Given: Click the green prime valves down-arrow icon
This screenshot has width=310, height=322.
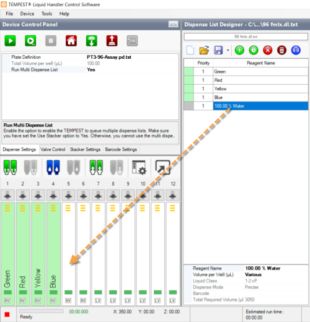Looking at the screenshot, I should [x=10, y=167].
